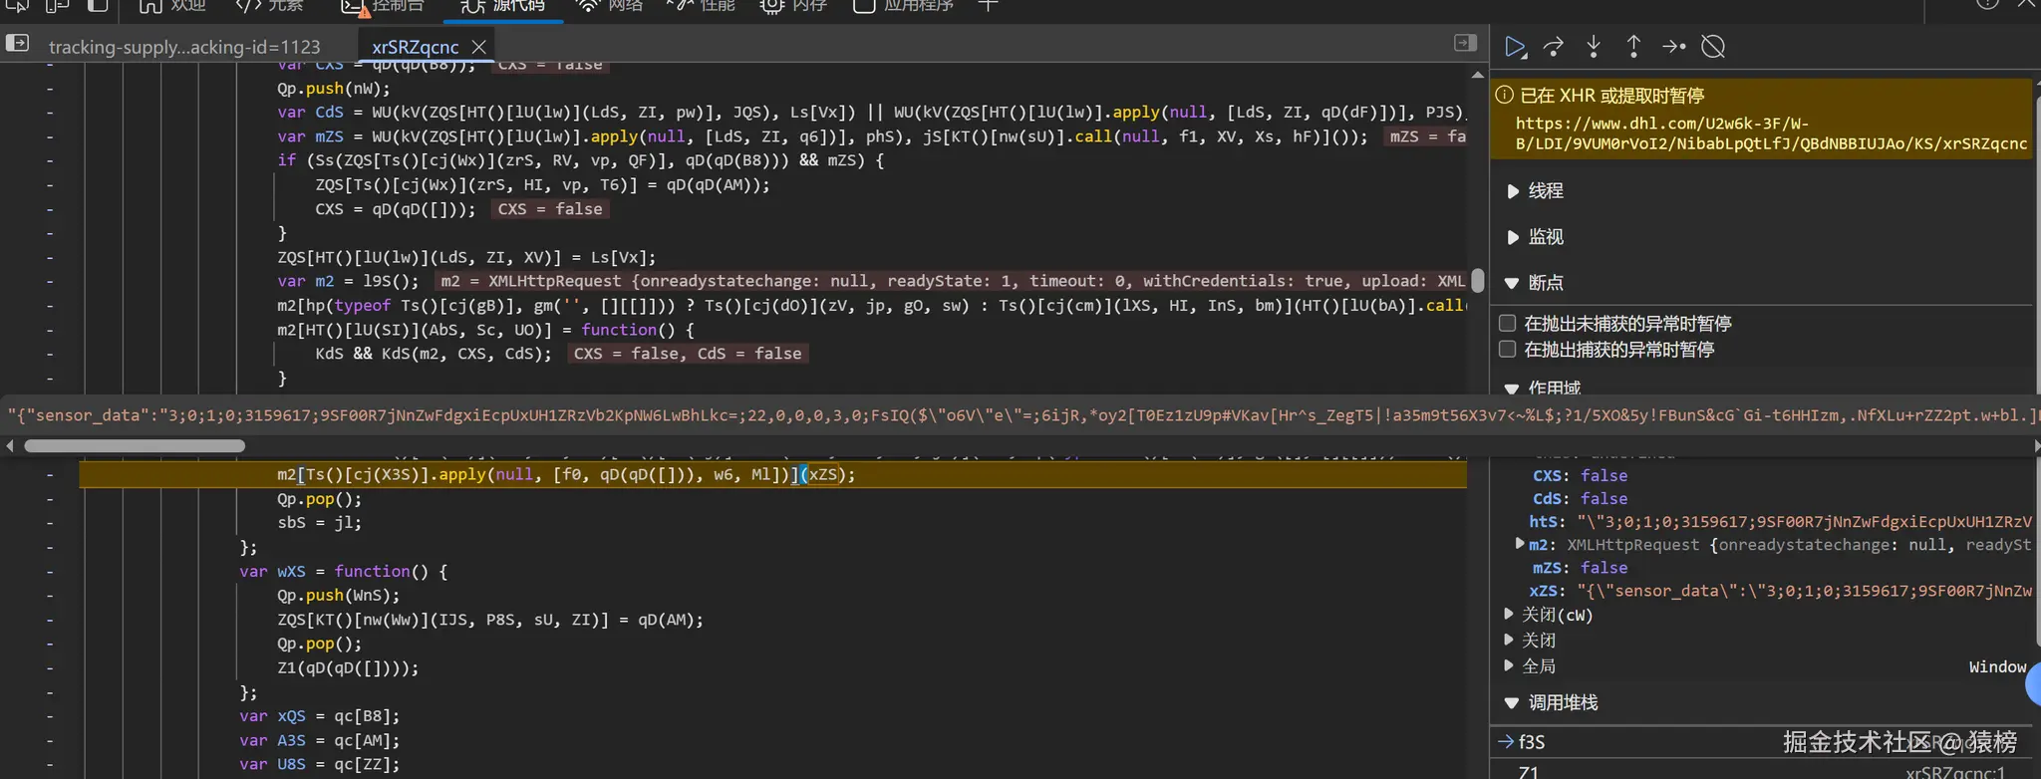Expand the m2 XMLHttpRequest scope variable
The height and width of the screenshot is (779, 2041).
[1520, 544]
